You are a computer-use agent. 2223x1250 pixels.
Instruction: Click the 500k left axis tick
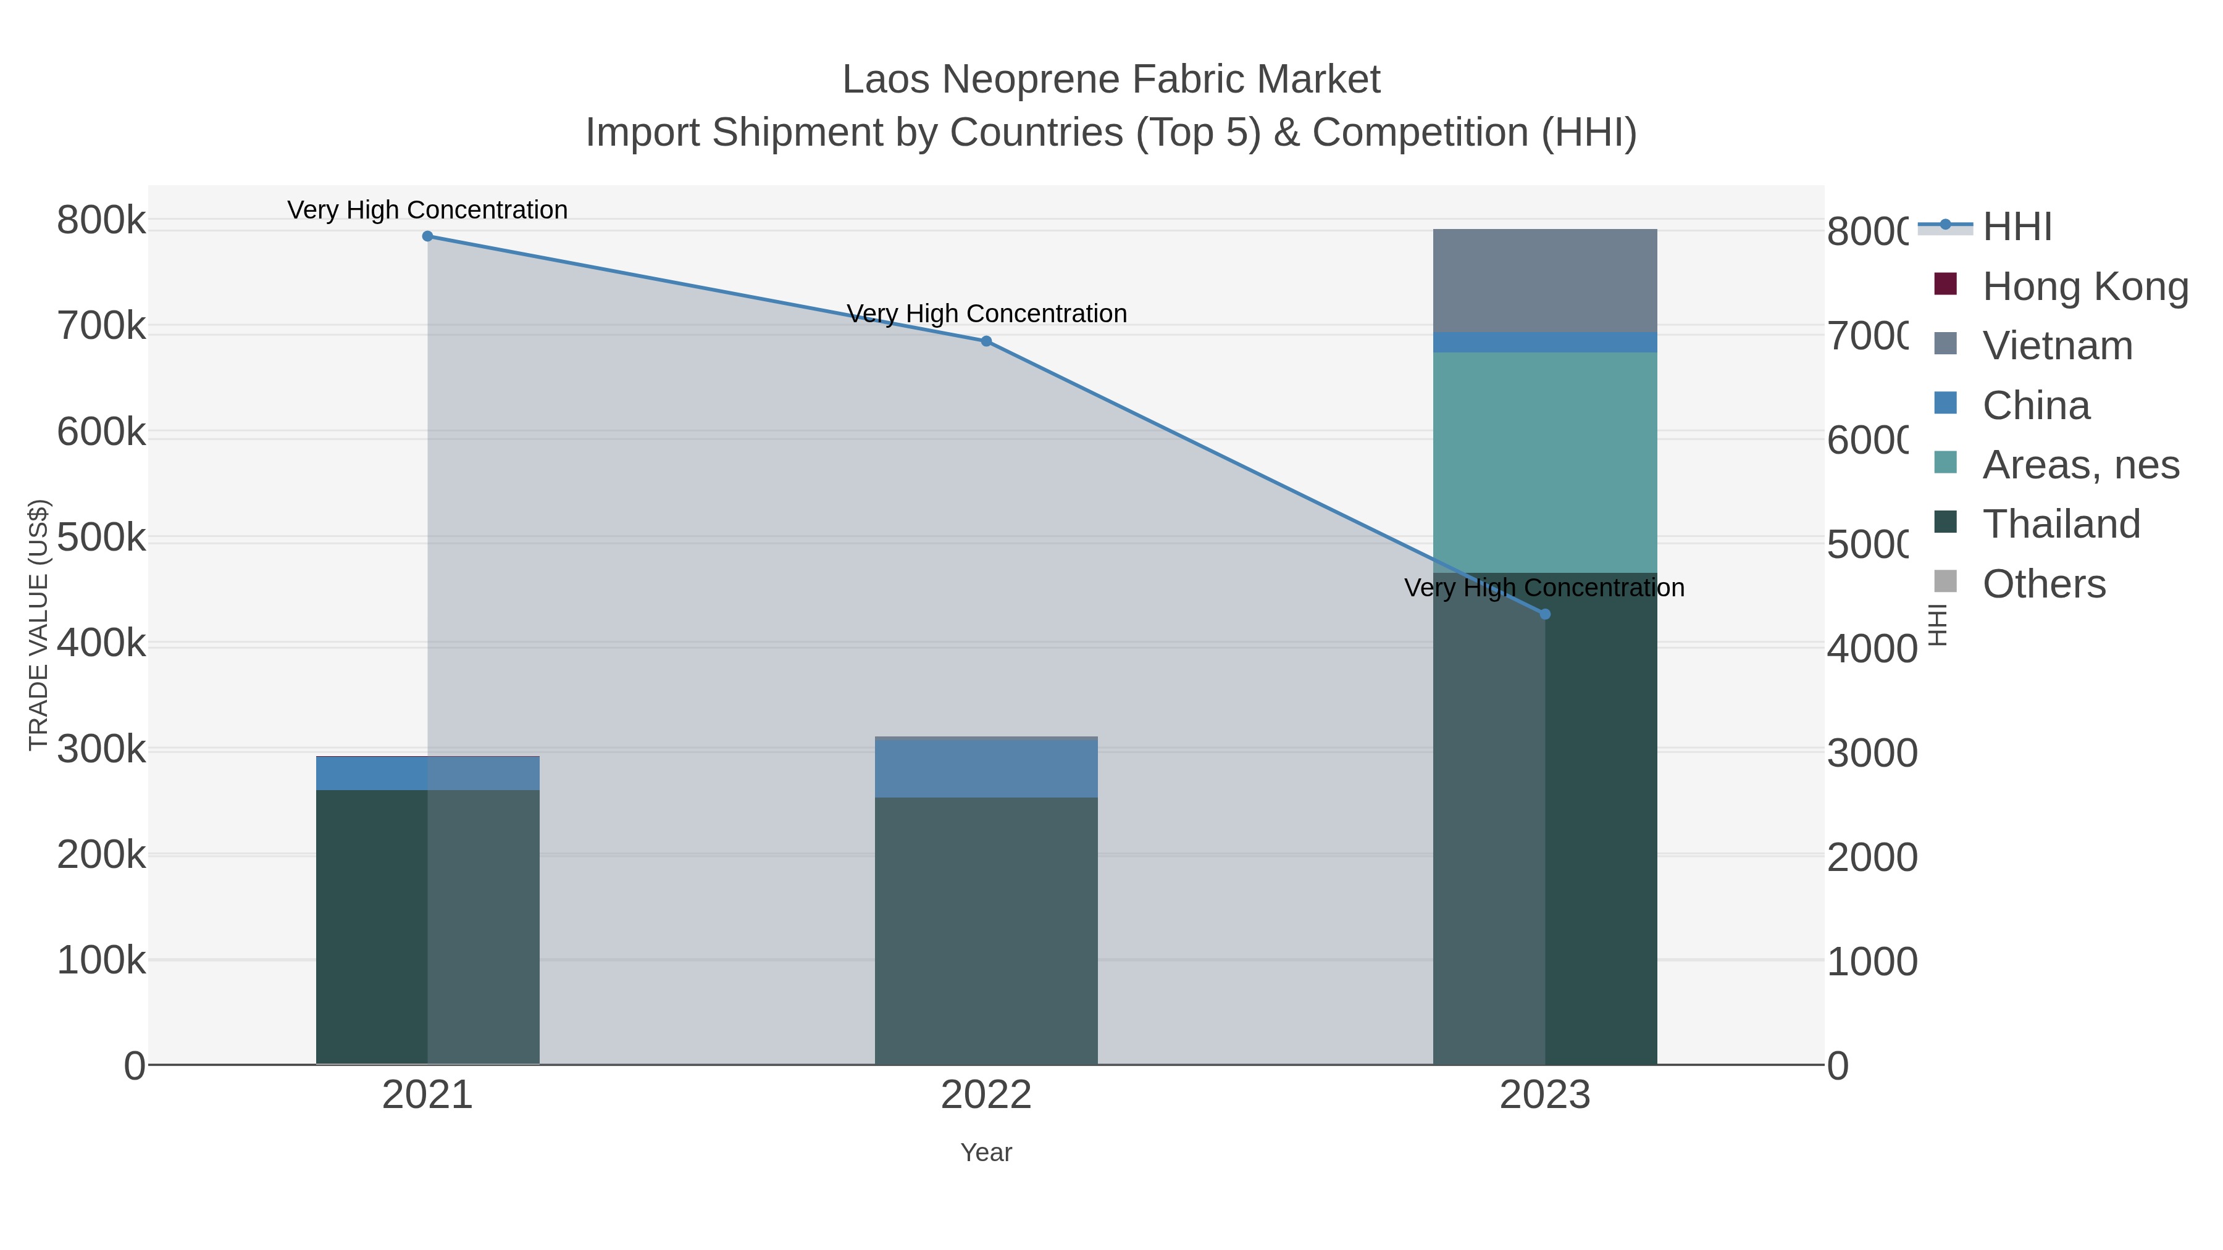point(101,538)
